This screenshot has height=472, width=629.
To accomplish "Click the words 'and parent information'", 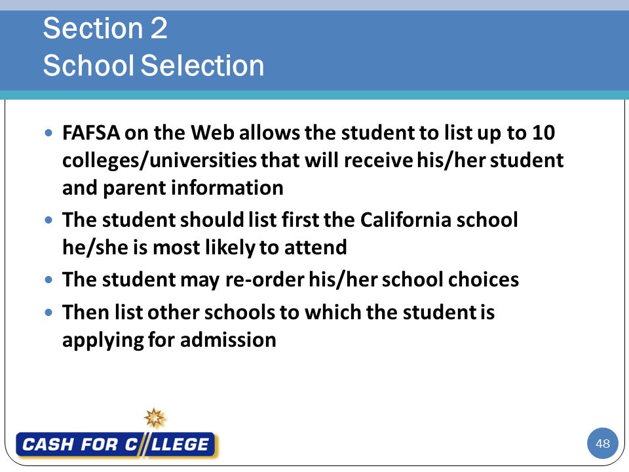I will tap(173, 188).
